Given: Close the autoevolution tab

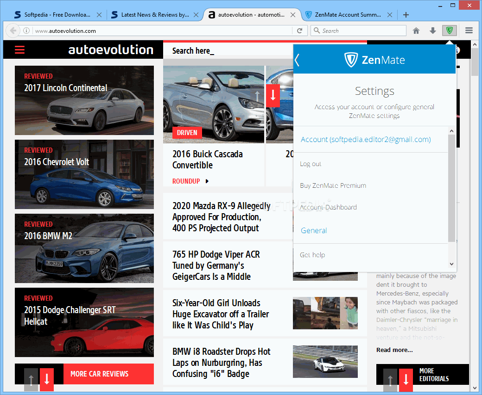Looking at the screenshot, I should pos(293,15).
